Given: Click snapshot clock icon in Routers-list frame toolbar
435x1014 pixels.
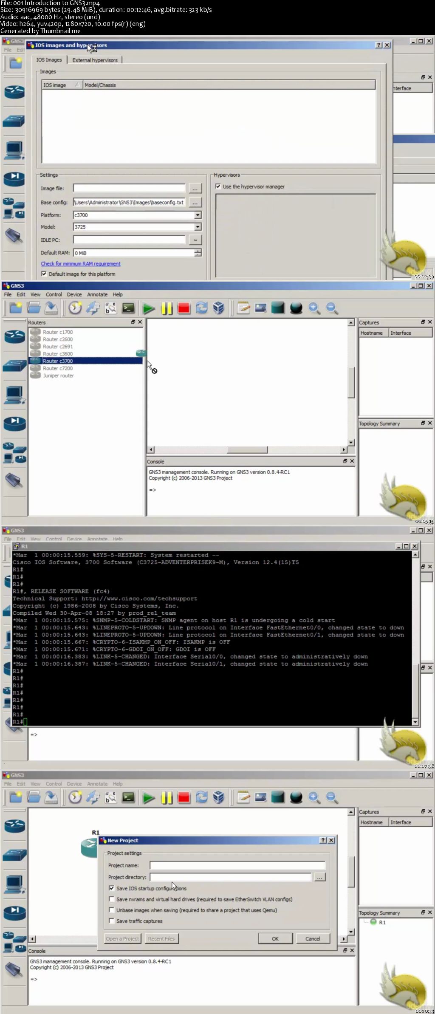Looking at the screenshot, I should [x=75, y=308].
